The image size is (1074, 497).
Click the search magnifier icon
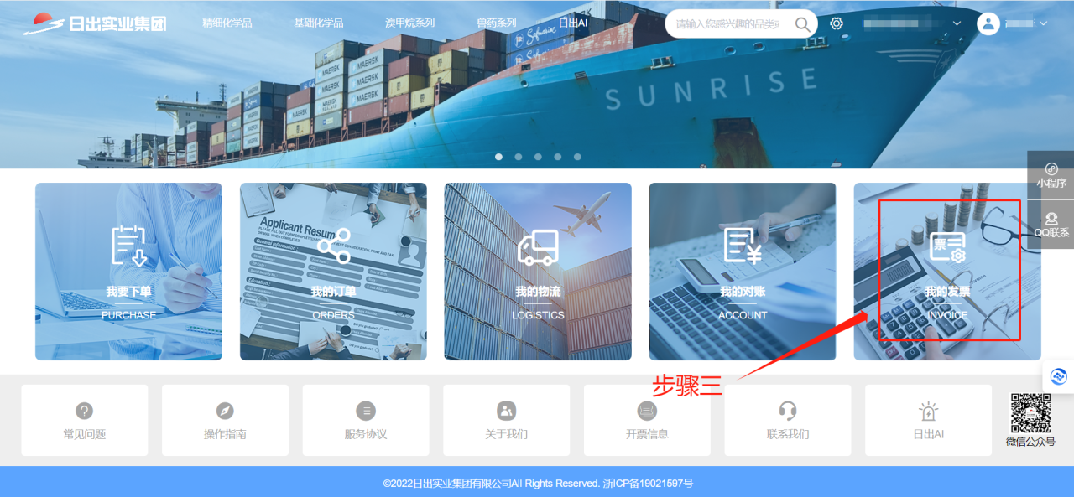[x=803, y=23]
